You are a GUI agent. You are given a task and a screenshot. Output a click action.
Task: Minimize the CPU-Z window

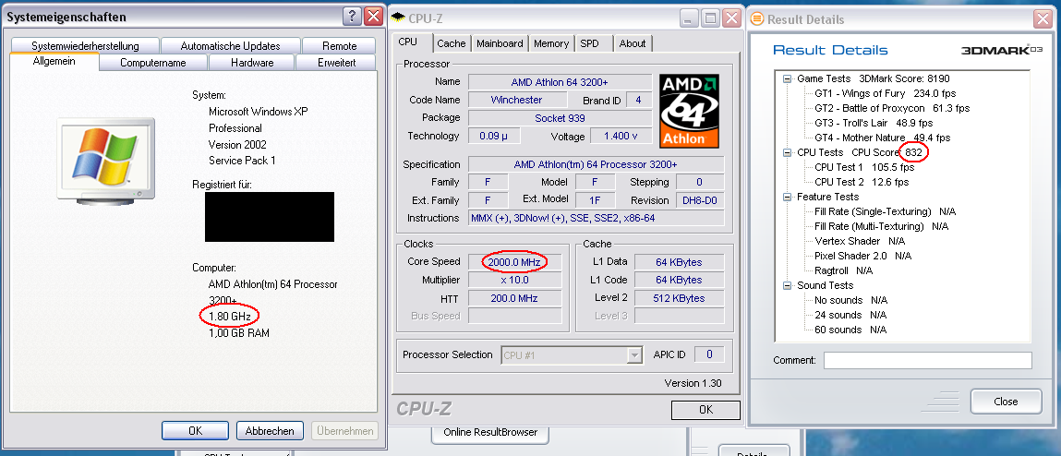pos(689,18)
